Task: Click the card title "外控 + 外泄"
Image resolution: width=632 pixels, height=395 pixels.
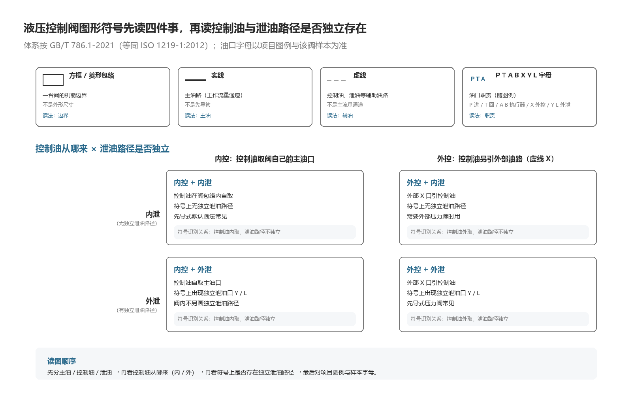Action: (426, 270)
